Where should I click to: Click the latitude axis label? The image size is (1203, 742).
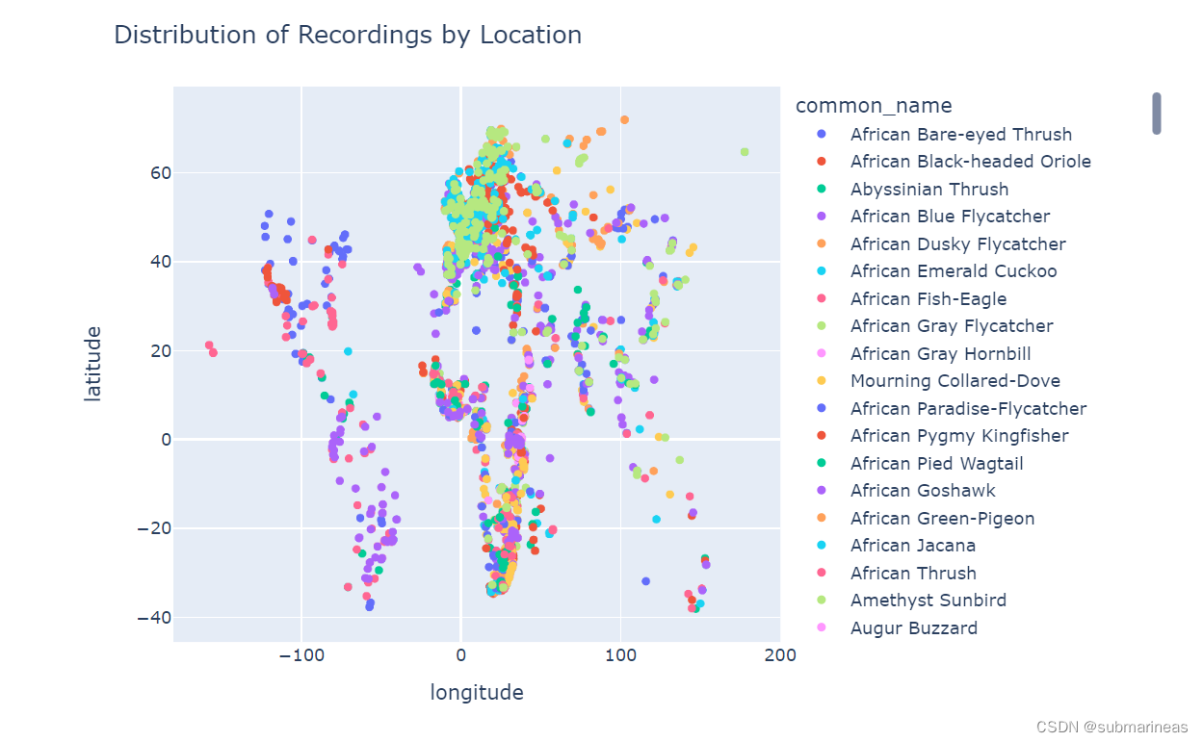(92, 364)
